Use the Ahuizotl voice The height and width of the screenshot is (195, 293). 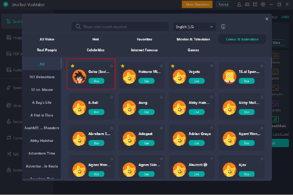pos(197,174)
